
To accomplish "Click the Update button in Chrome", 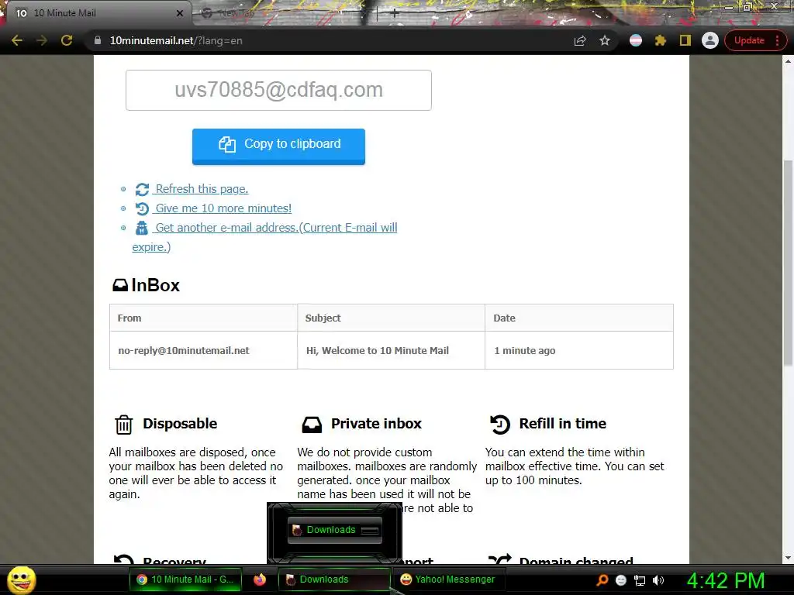I will click(749, 40).
